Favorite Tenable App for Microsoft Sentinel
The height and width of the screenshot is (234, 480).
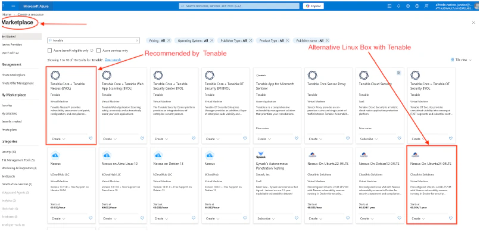pos(297,139)
